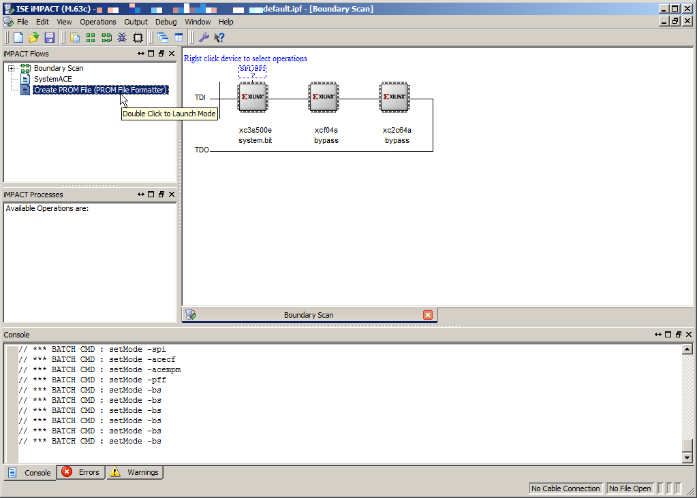
Task: Float the iMPACT Flows panel
Action: tap(161, 54)
